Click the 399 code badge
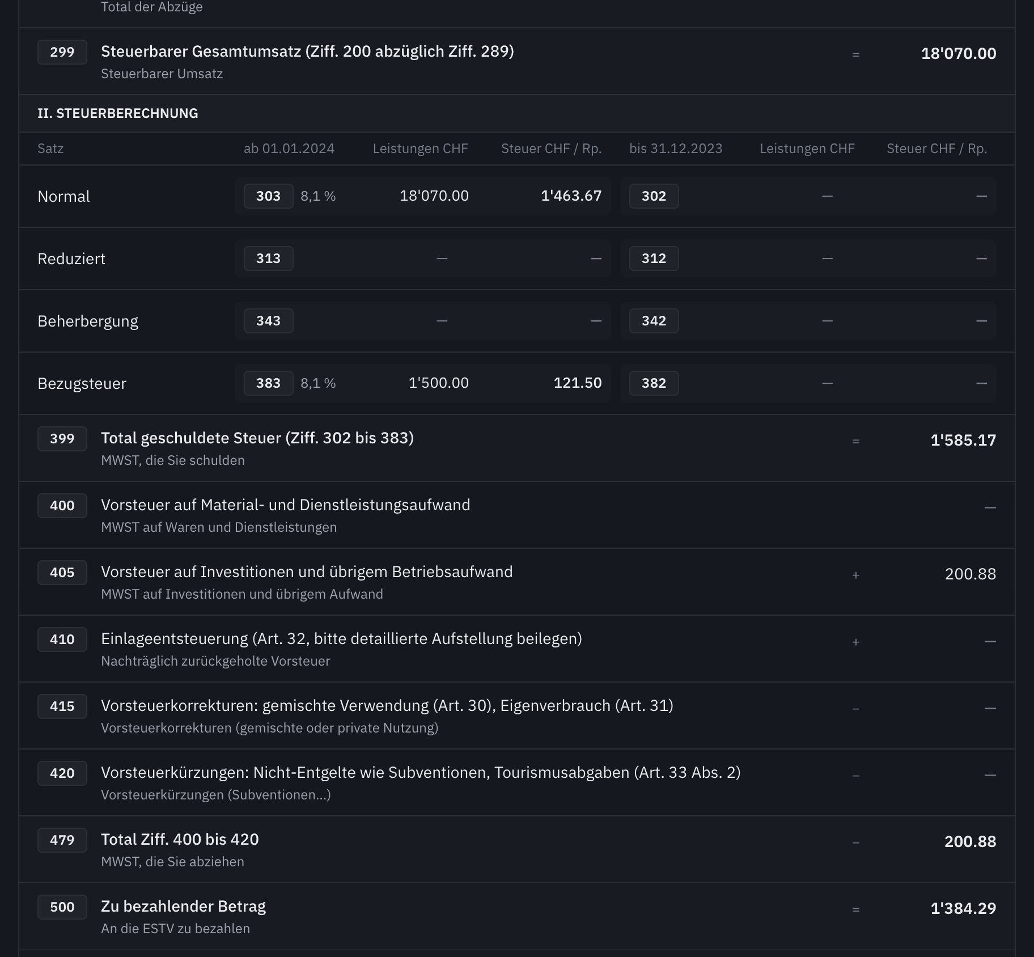Image resolution: width=1034 pixels, height=957 pixels. coord(62,439)
